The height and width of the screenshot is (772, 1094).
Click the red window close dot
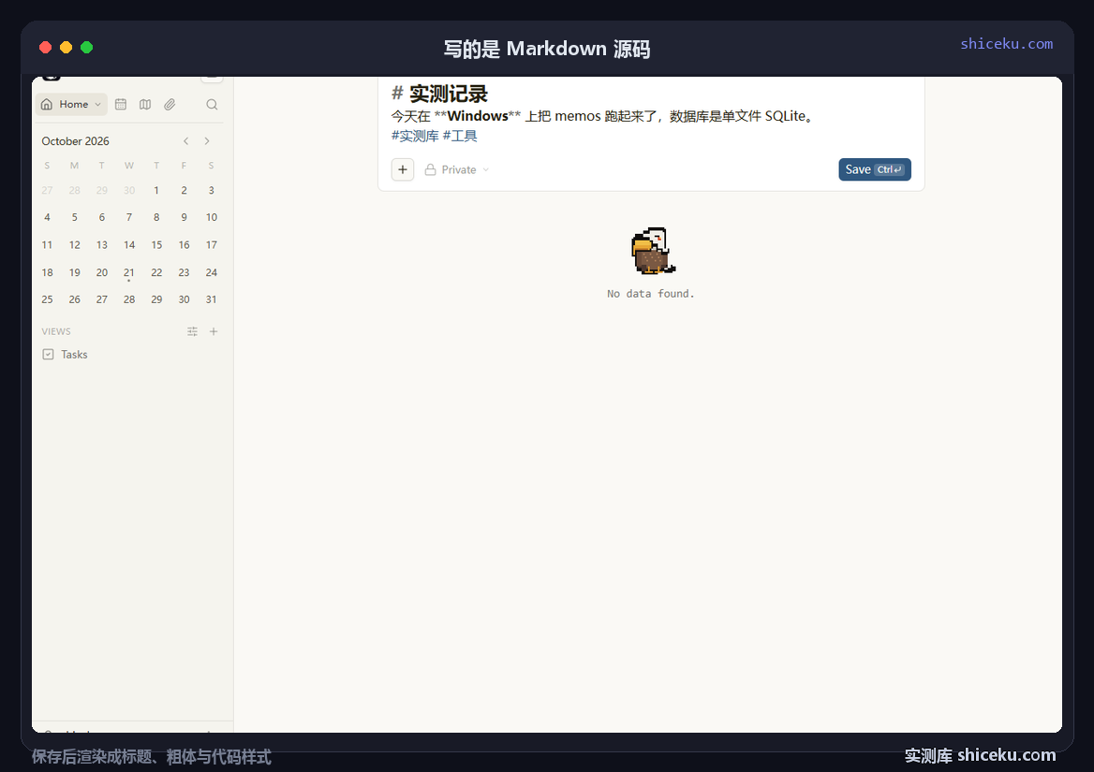(x=45, y=48)
